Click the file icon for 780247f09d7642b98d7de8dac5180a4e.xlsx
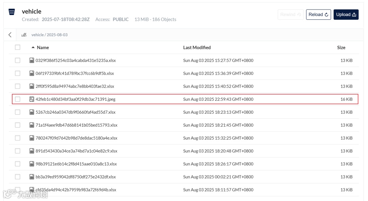Viewport: 368px width, 201px height. 32,138
